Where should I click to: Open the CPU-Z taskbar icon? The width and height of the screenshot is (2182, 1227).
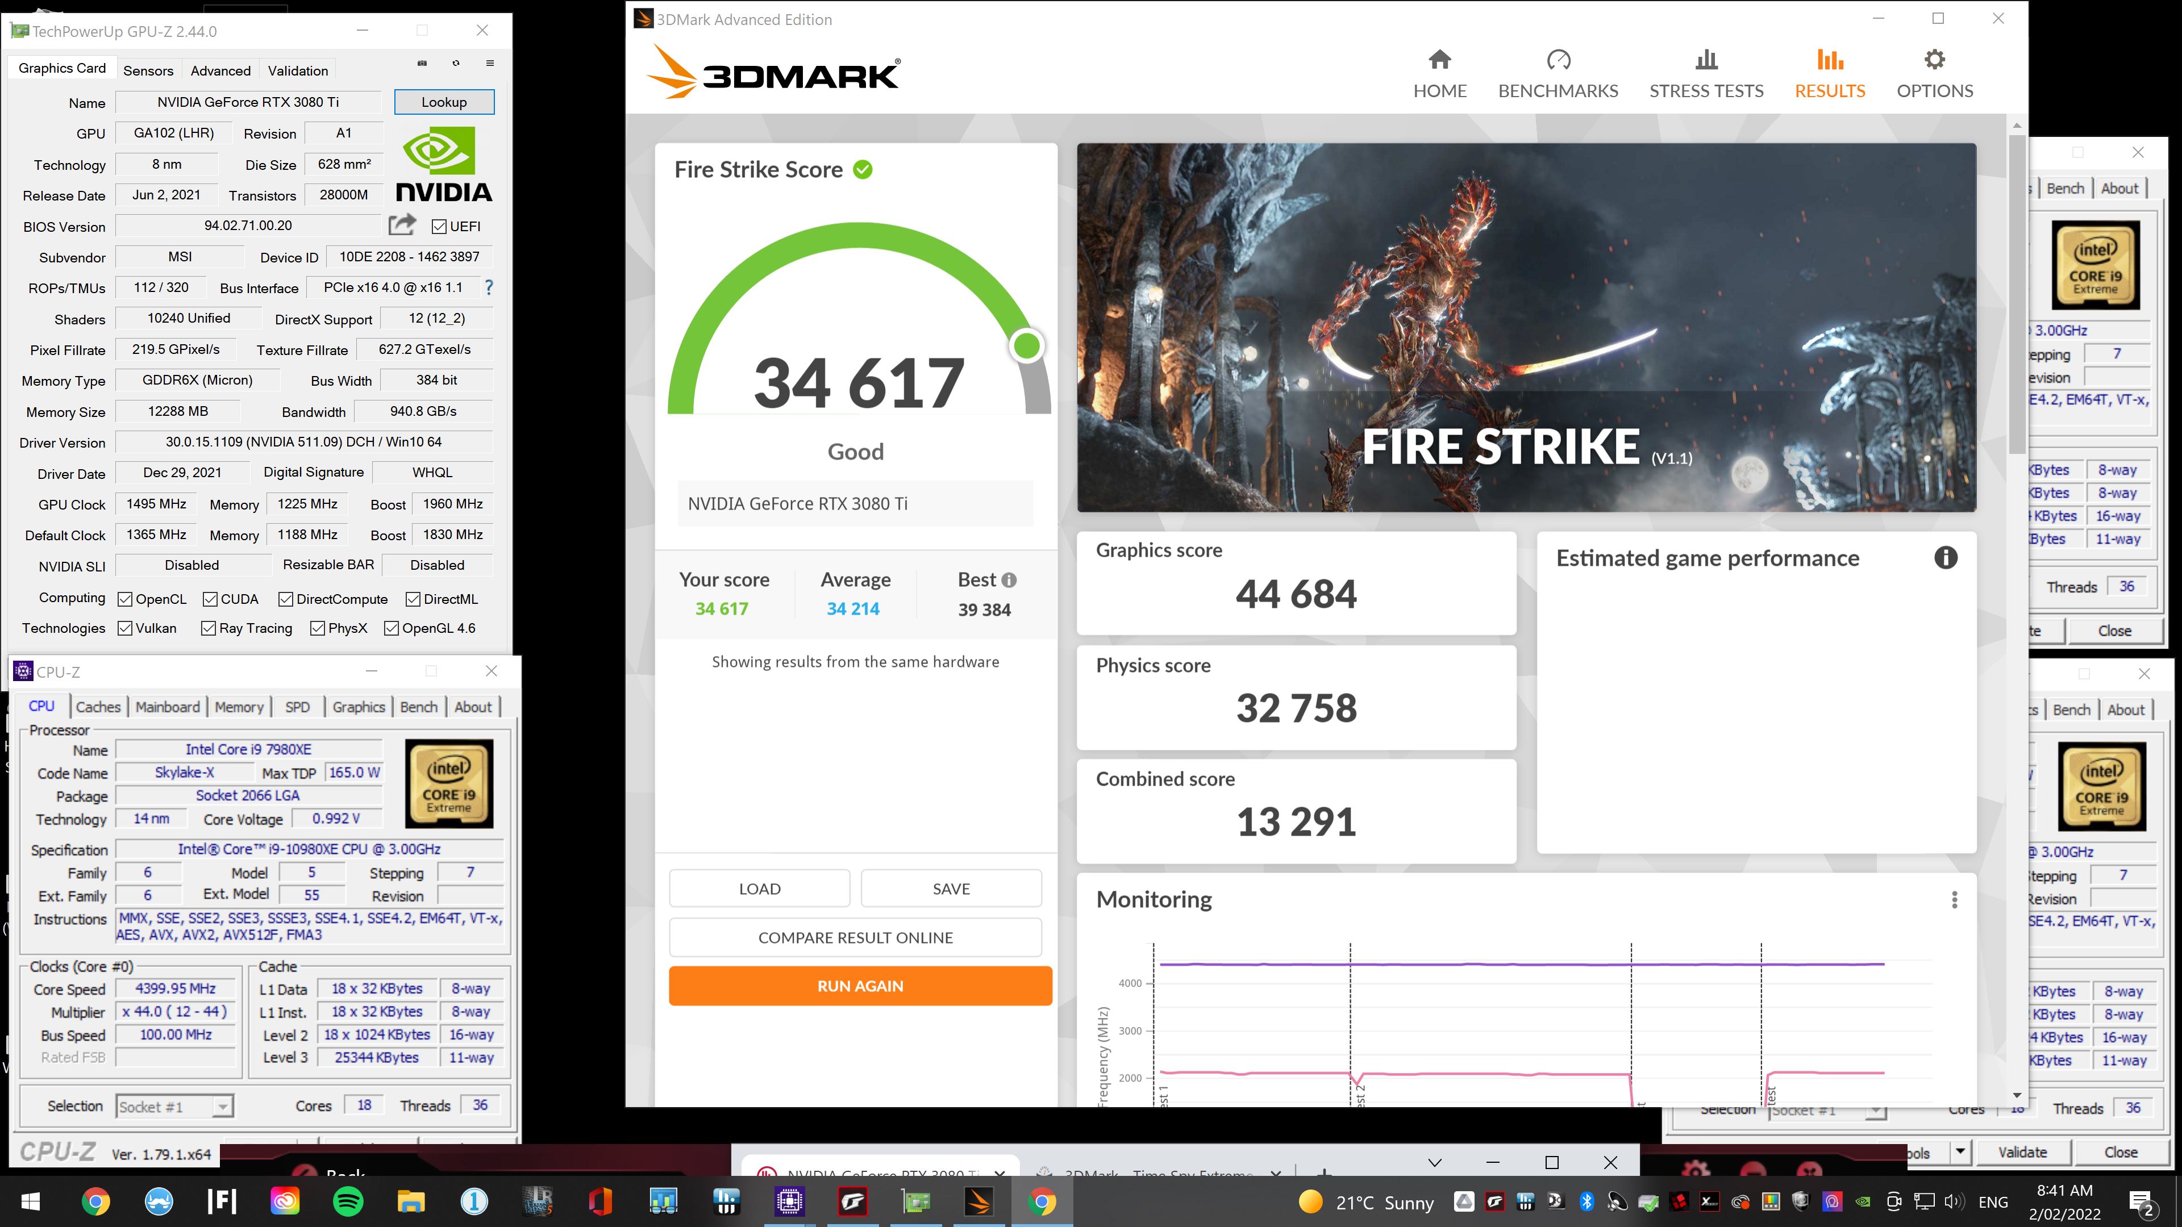tap(789, 1201)
